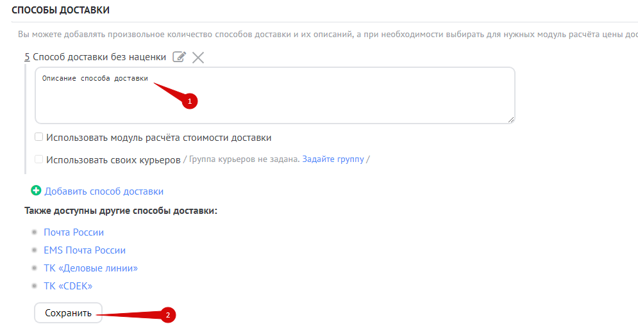
Task: Click the bullet icon beside EMS Почта России
Action: (34, 250)
